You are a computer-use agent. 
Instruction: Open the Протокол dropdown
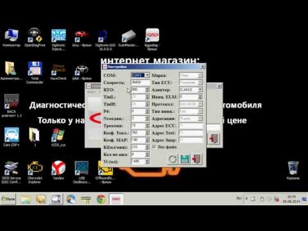pyautogui.click(x=200, y=104)
